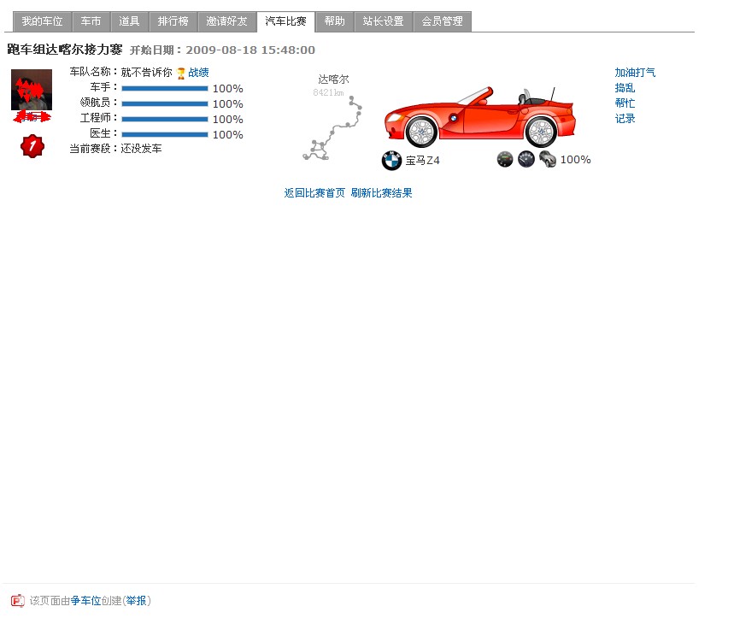
Task: Select the 汽车比赛 tab
Action: click(285, 21)
